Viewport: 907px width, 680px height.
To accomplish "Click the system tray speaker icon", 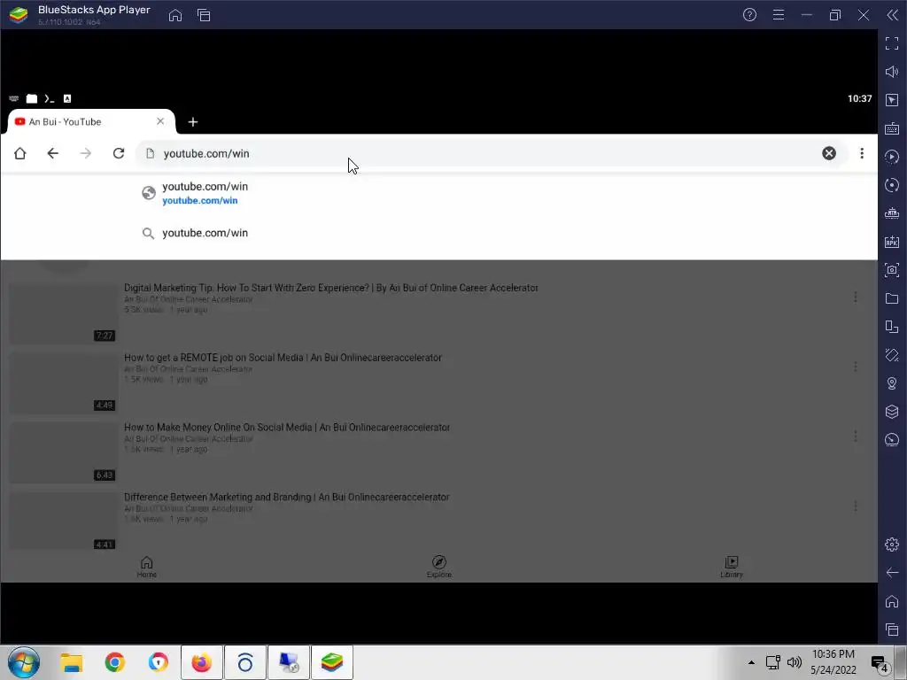I will tap(795, 662).
